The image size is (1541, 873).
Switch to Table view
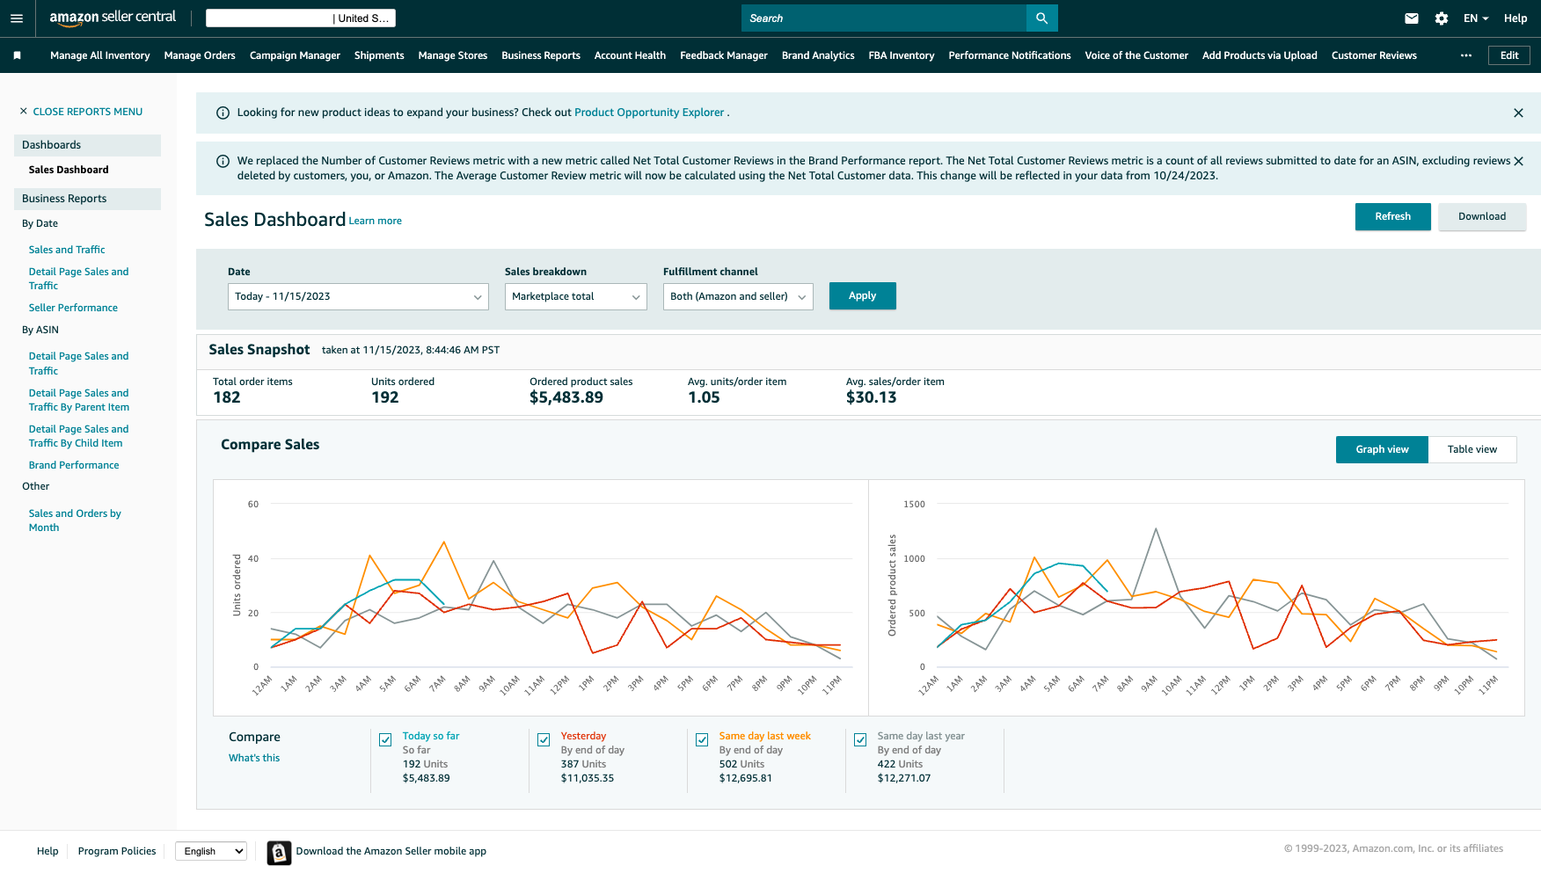[1472, 449]
